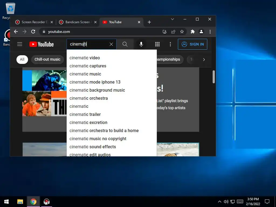Choose suggestion cinematic music
The width and height of the screenshot is (276, 207).
(112, 74)
